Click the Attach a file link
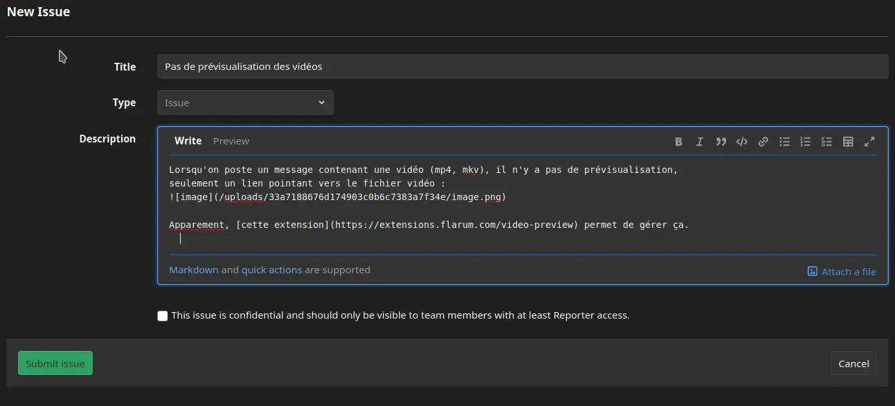Screen dimensions: 895x406 pyautogui.click(x=842, y=271)
